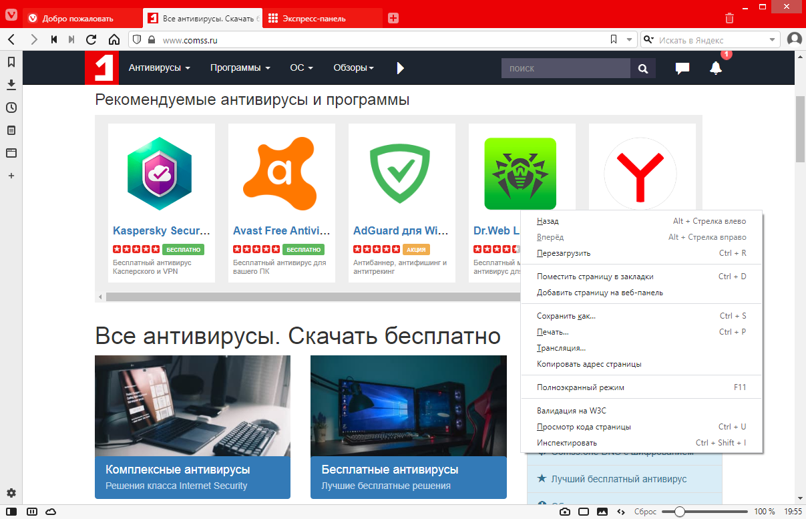This screenshot has height=519, width=806.
Task: Click the site search magnifier button
Action: tap(643, 68)
